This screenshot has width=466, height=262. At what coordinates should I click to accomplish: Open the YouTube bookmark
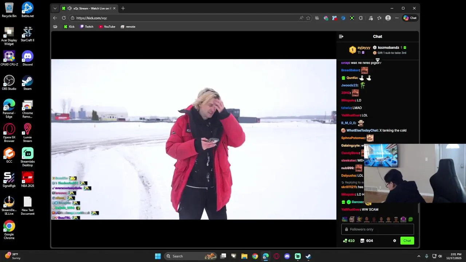(x=107, y=27)
